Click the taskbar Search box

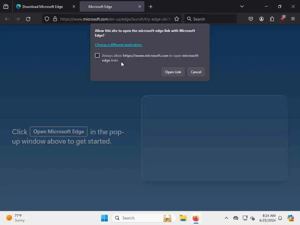(144, 218)
